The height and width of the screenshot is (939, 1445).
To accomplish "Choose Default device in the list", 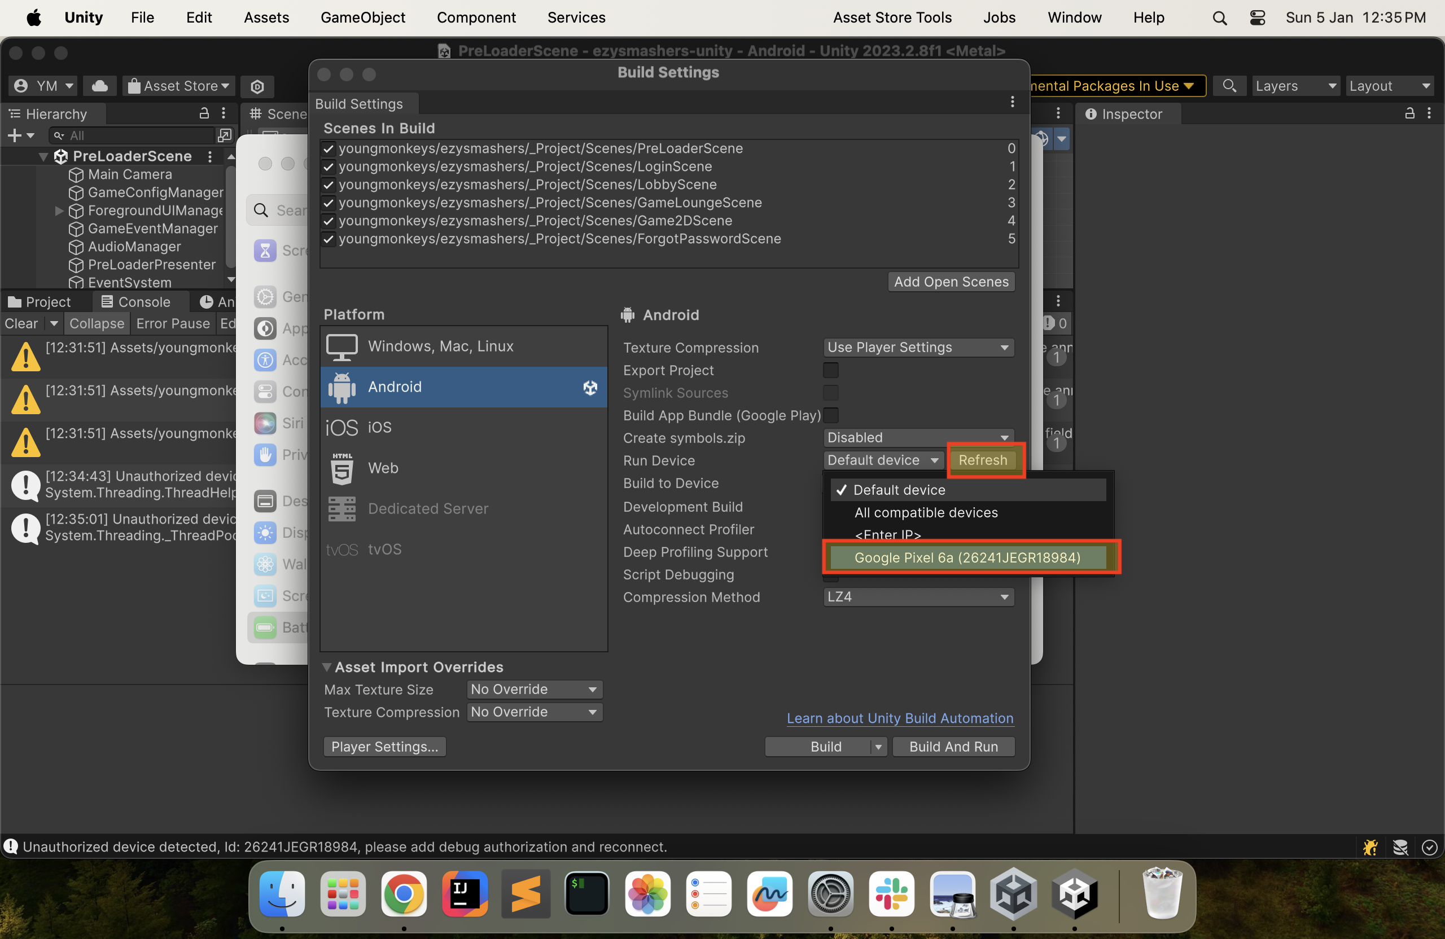I will click(969, 490).
